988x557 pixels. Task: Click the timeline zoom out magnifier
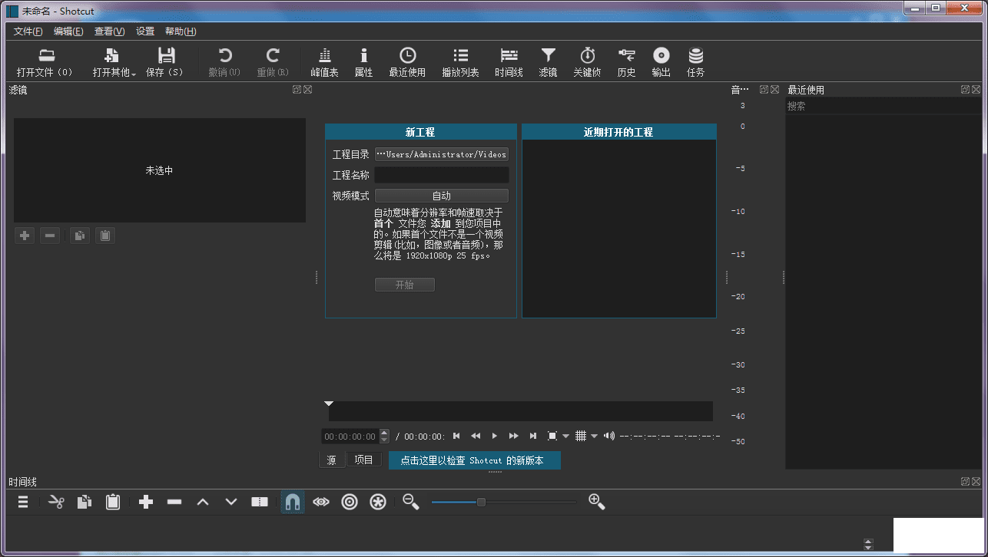coord(411,503)
